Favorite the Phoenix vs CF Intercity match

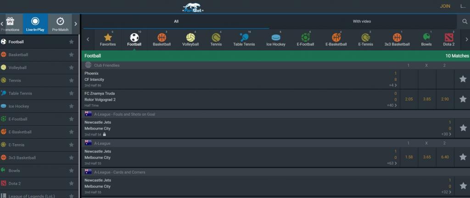click(463, 79)
